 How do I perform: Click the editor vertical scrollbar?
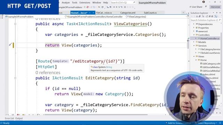[x=188, y=44]
